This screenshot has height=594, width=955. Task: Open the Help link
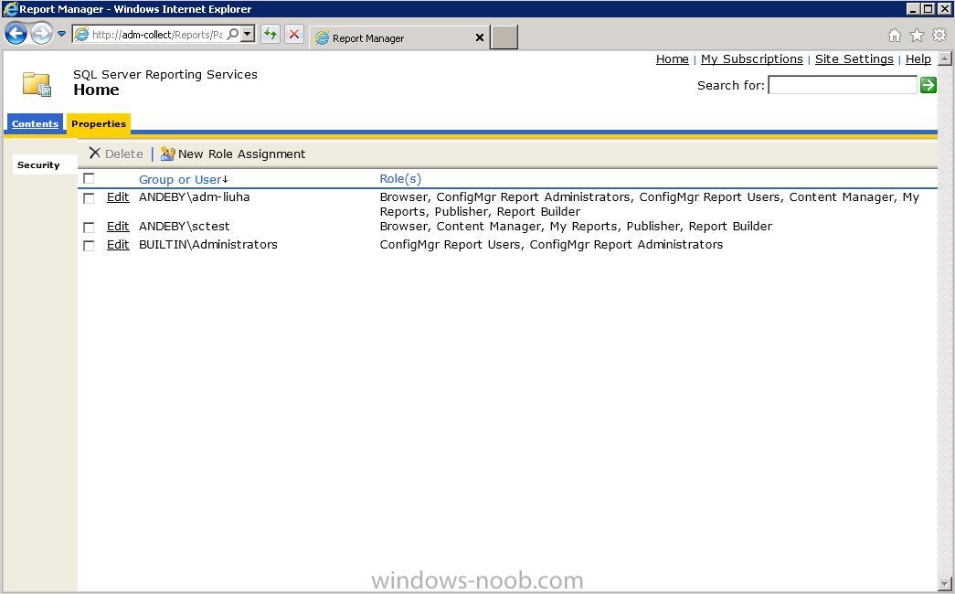click(918, 59)
